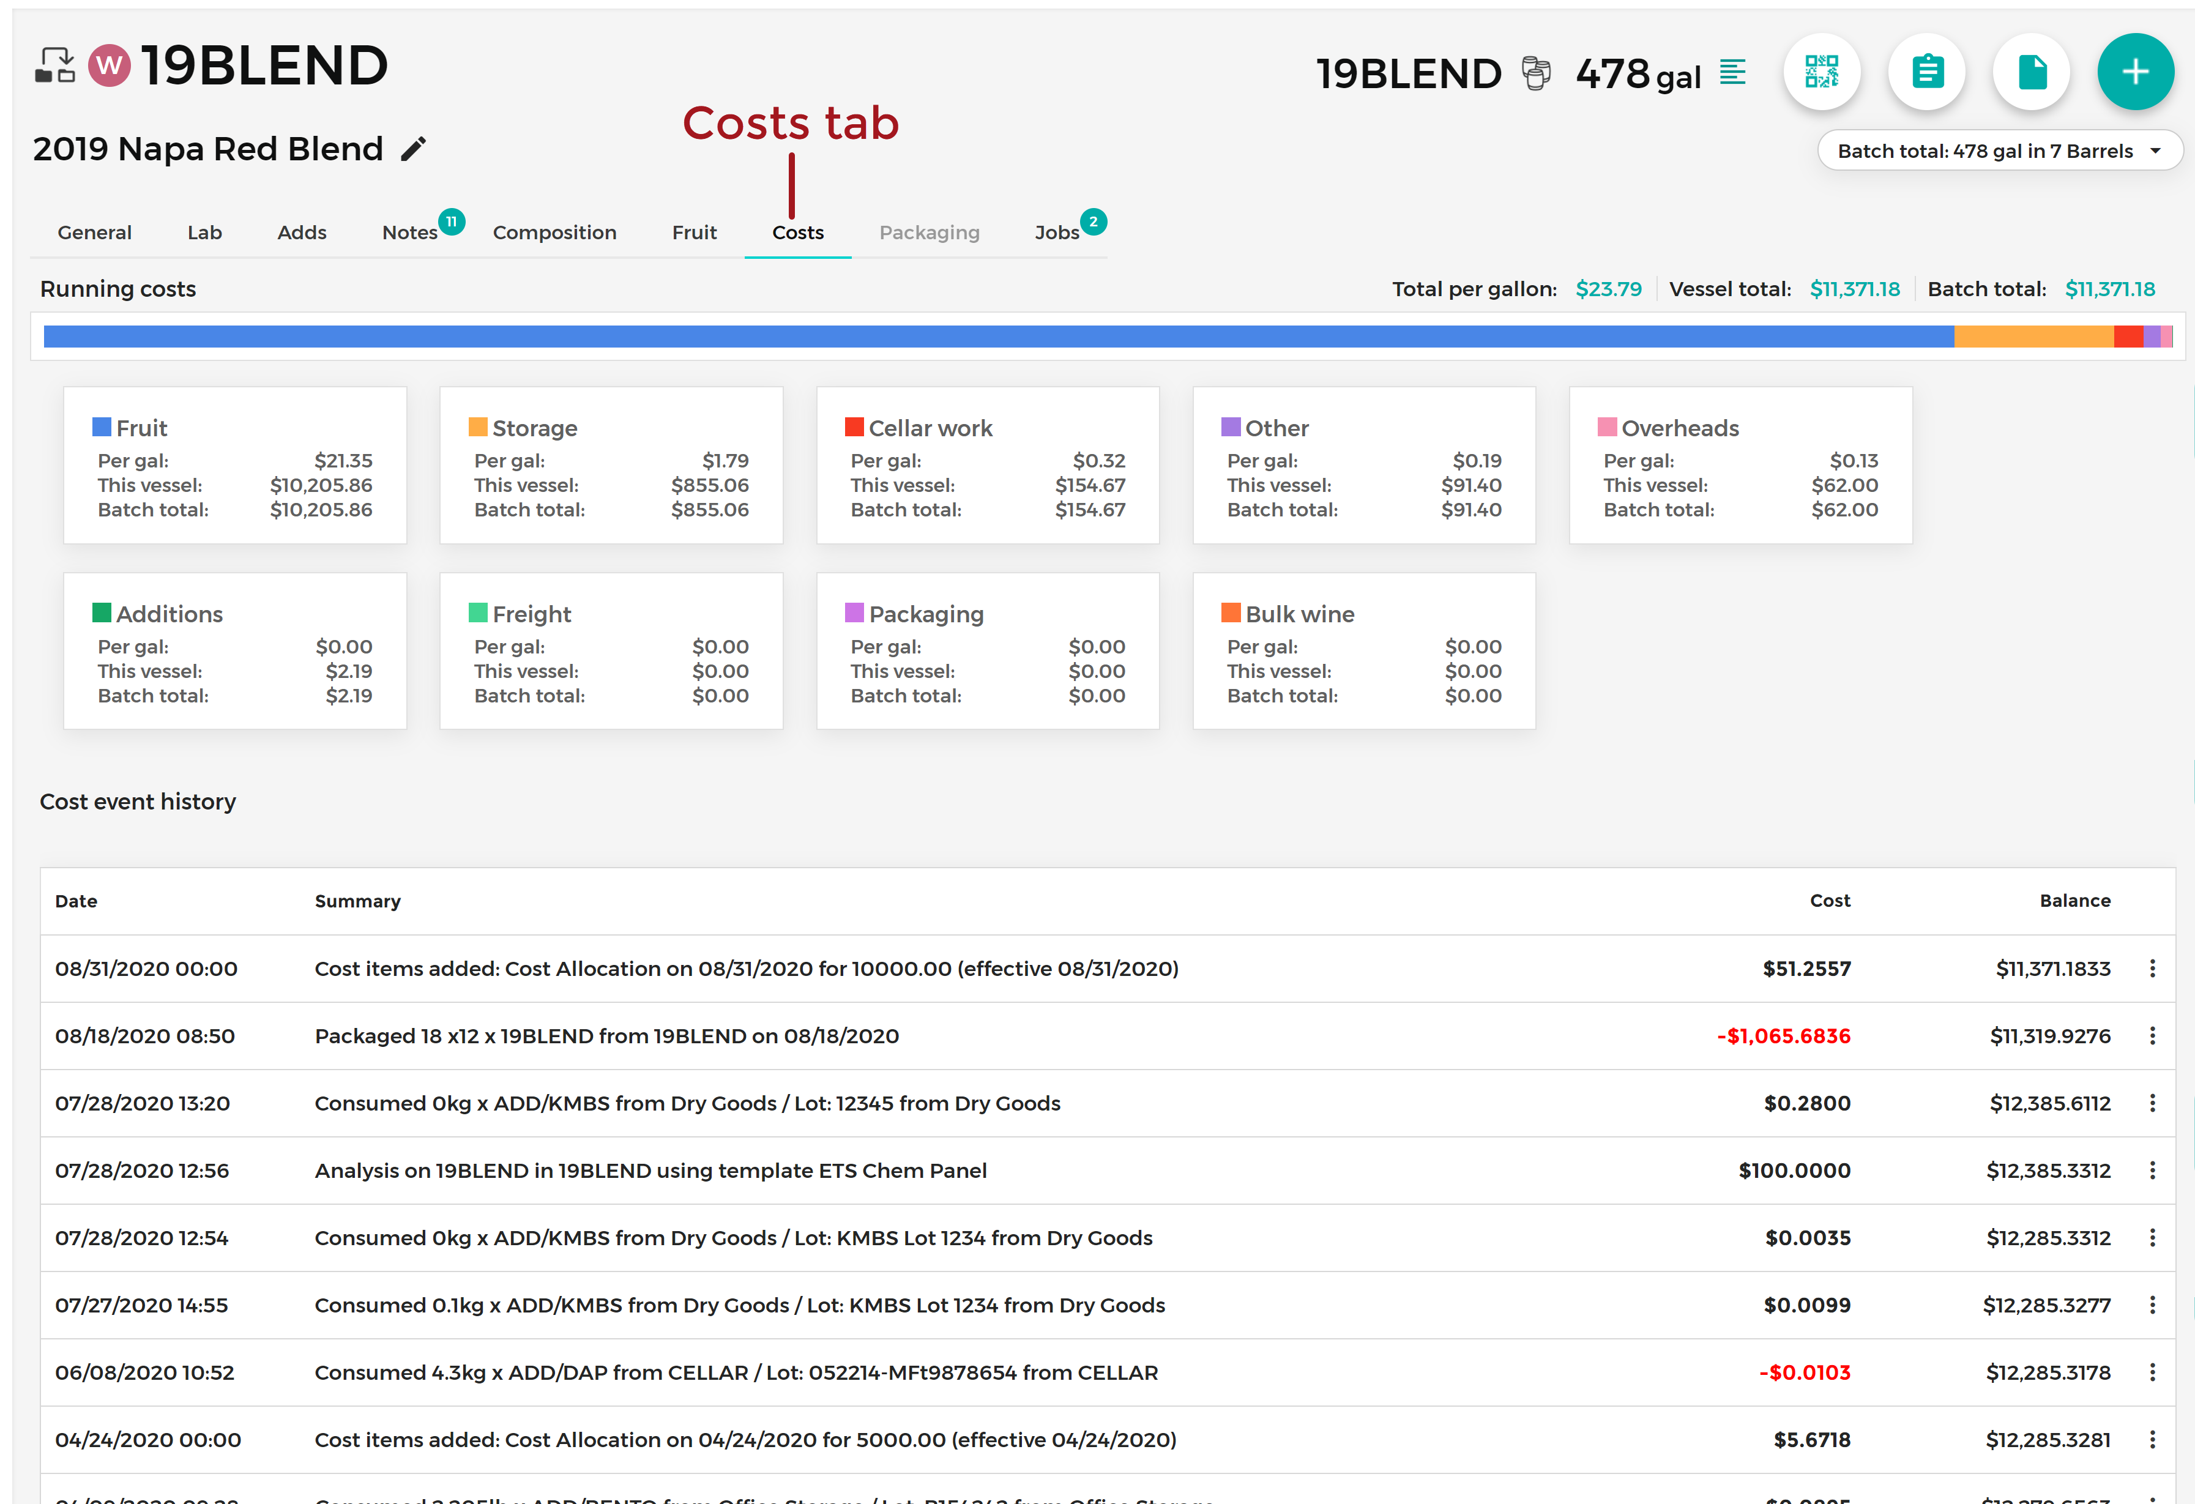Open row menu for 04/24/2020 Cost Allocation

click(x=2153, y=1440)
